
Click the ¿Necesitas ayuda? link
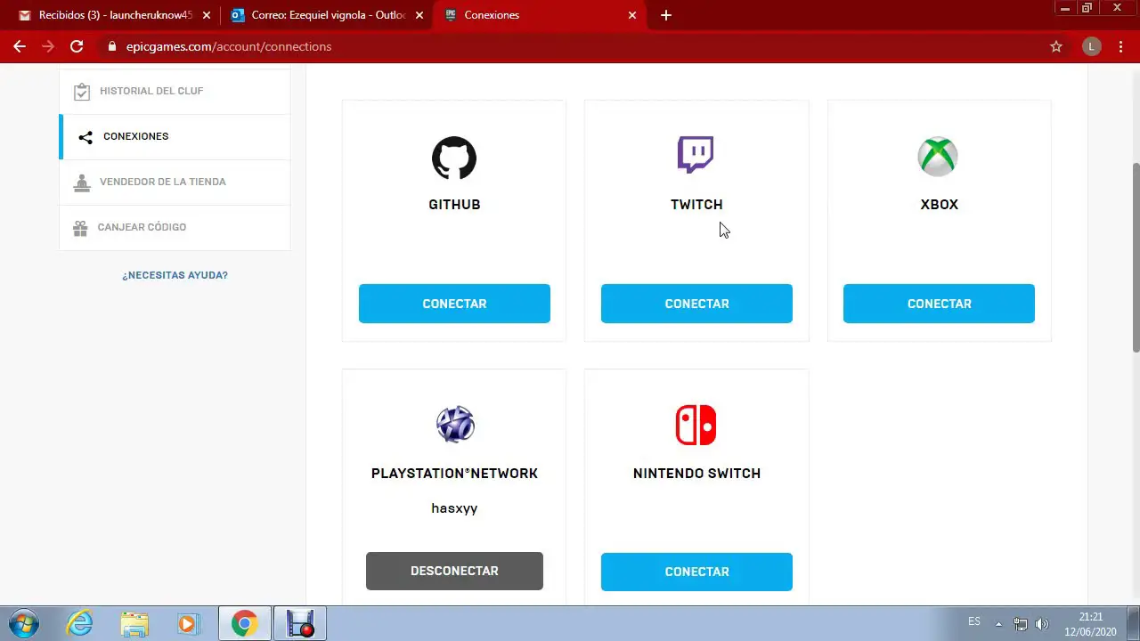[x=175, y=275]
